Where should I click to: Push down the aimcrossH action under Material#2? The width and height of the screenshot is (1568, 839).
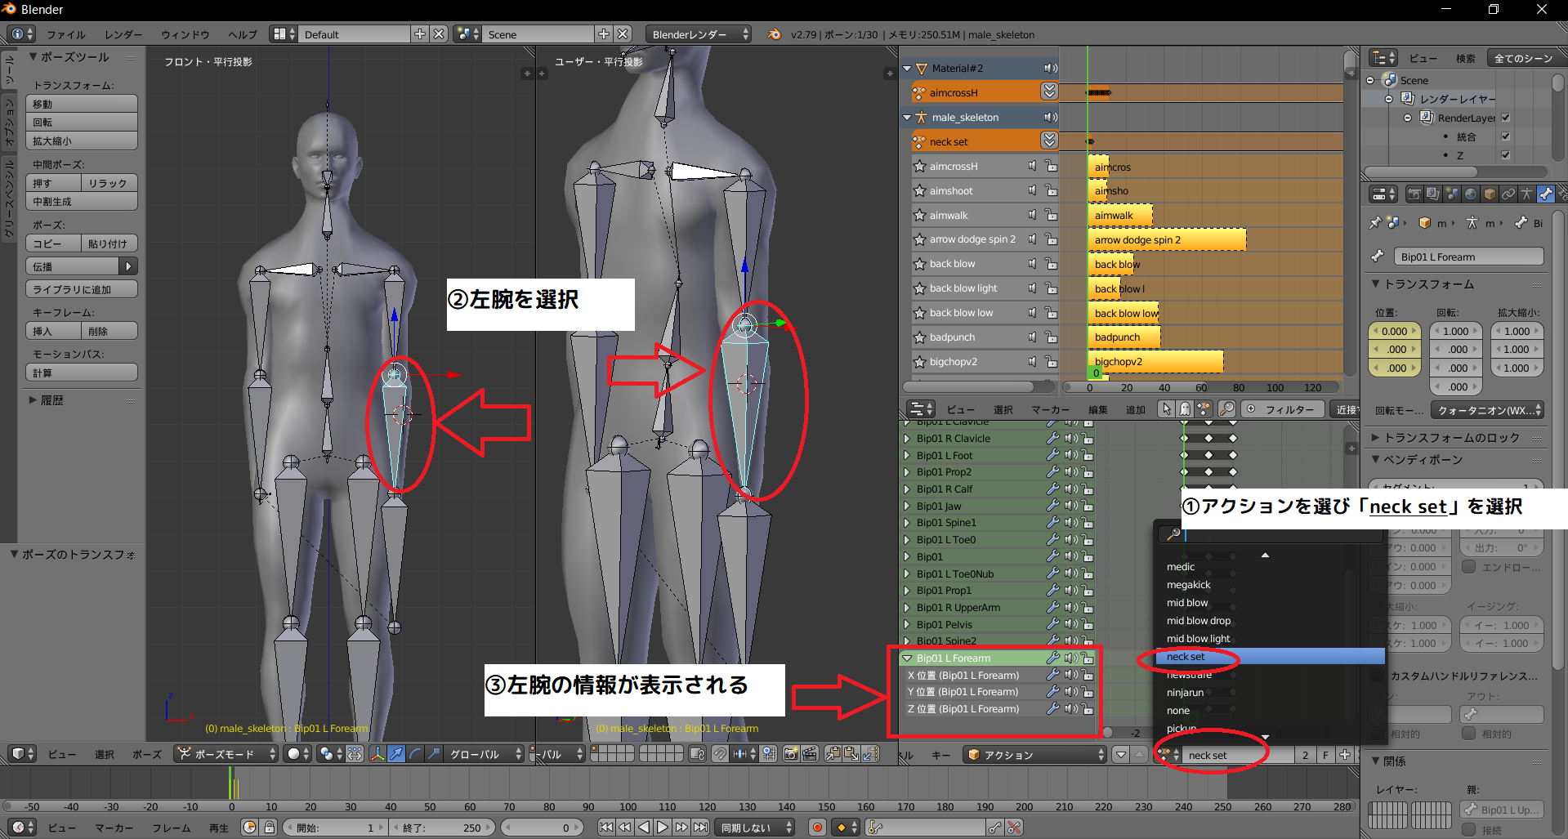(x=1049, y=92)
